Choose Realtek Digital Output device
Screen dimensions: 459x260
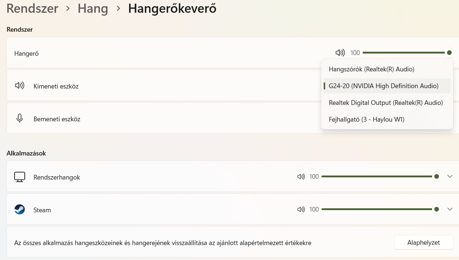pos(386,103)
